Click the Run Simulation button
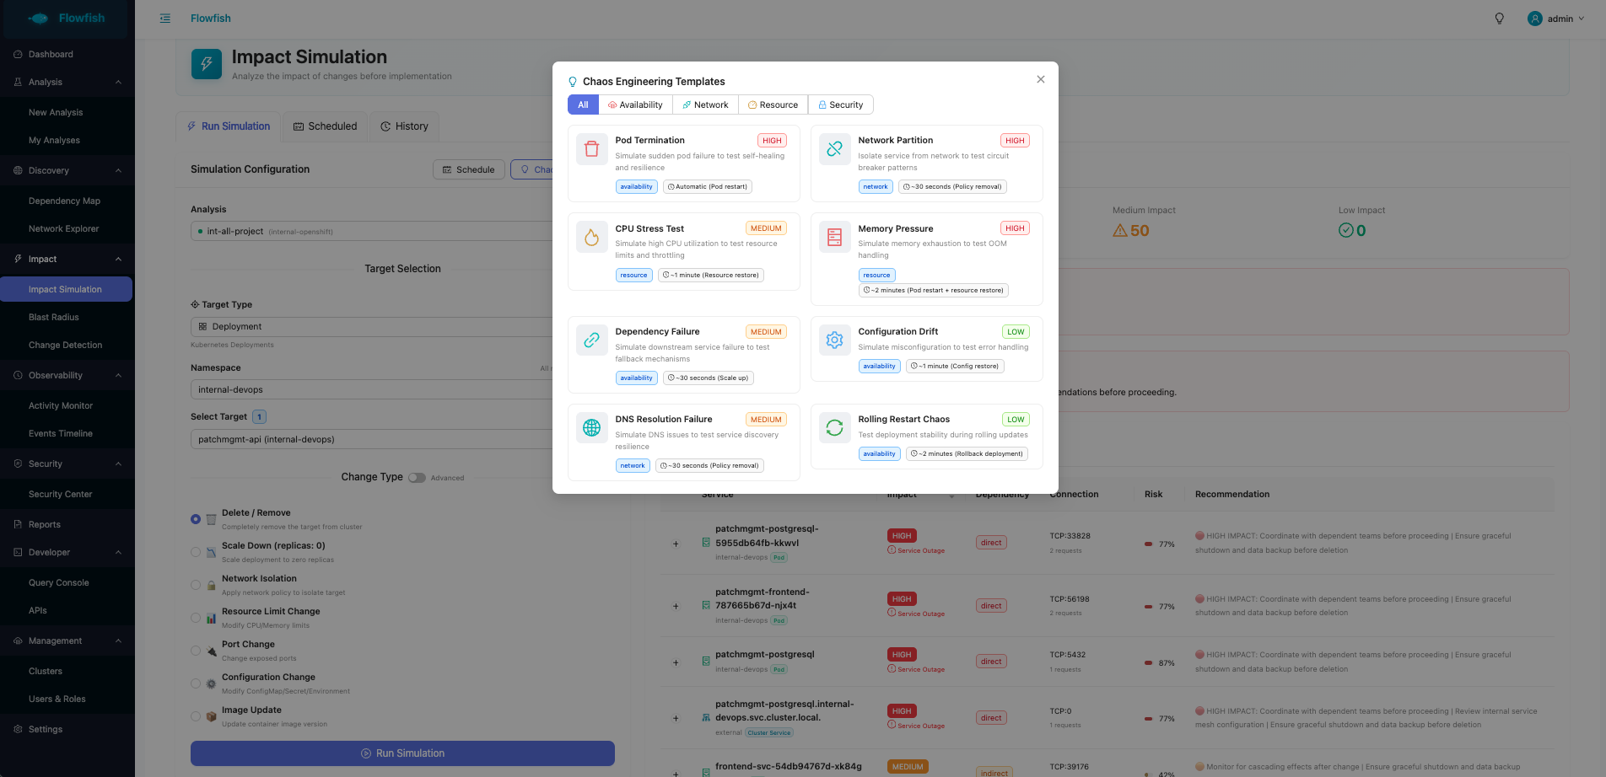Screen dimensions: 1606x777 tap(402, 753)
